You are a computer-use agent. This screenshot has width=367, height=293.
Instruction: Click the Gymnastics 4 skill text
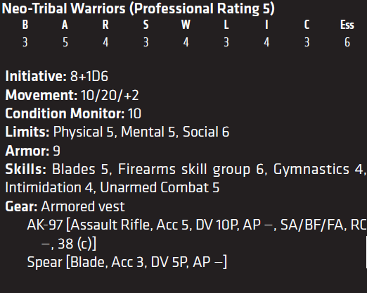[x=318, y=170]
